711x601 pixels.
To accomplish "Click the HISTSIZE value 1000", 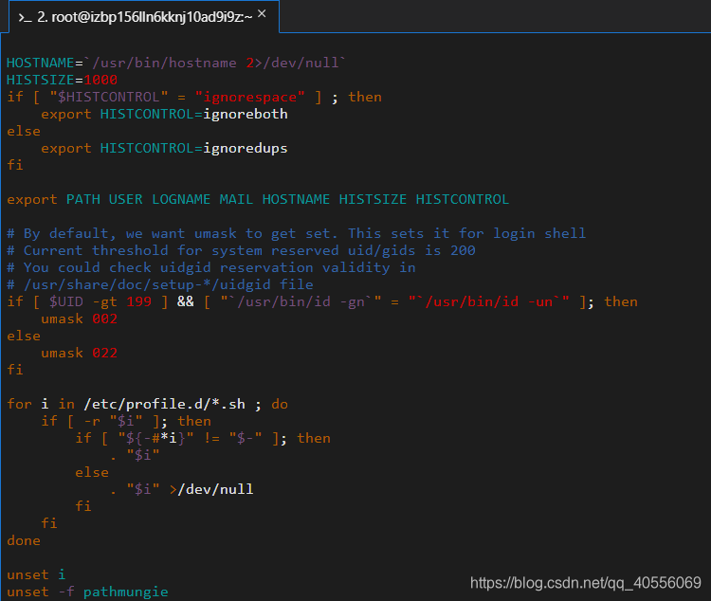I will pos(100,80).
